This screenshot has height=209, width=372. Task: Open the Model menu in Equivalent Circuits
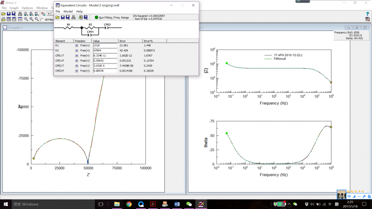[x=68, y=12]
